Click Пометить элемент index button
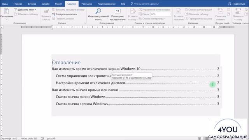Screen dimensions: 249x140 point(221,15)
